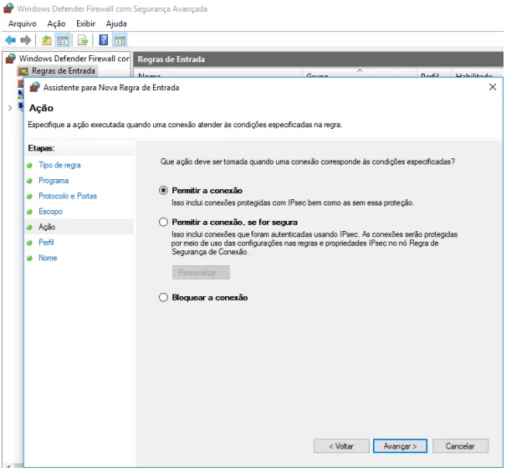The image size is (506, 472).
Task: Go to the Tipo de regra step
Action: pyautogui.click(x=59, y=165)
